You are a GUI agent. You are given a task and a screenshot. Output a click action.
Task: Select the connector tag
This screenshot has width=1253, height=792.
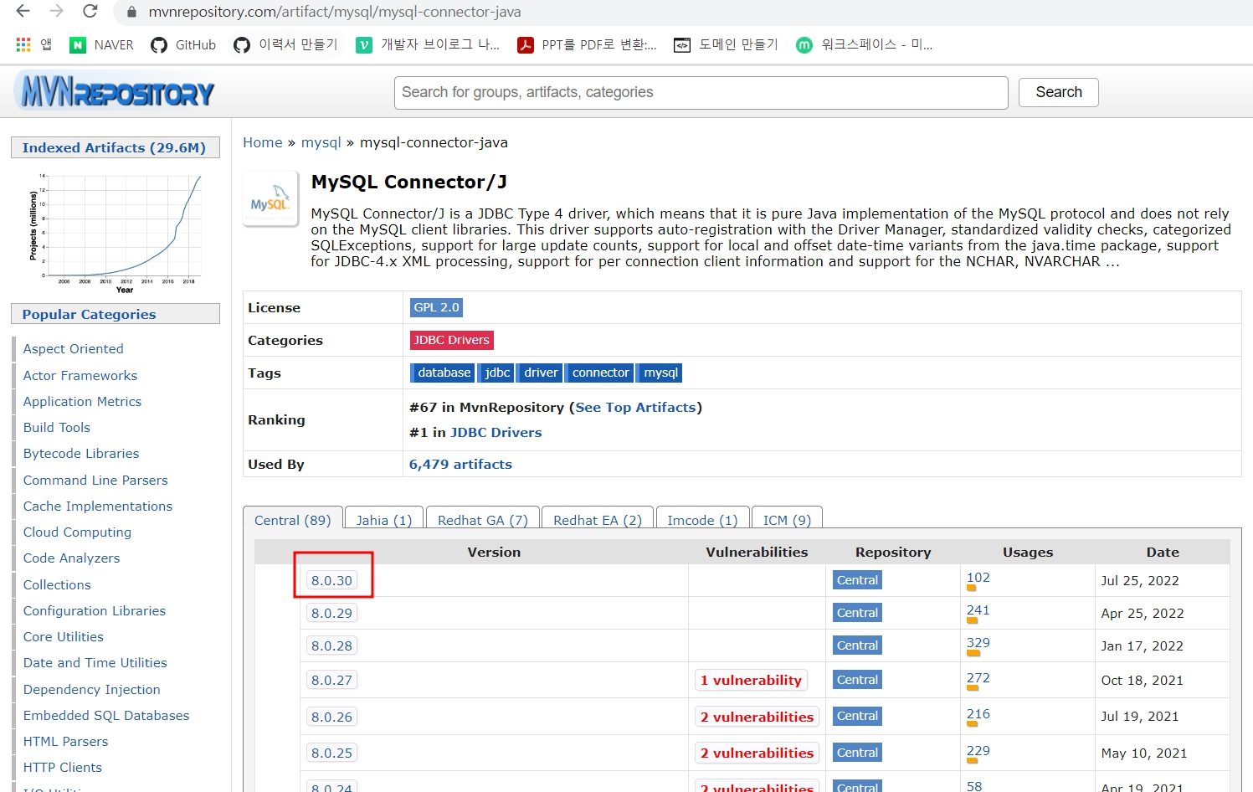tap(600, 373)
